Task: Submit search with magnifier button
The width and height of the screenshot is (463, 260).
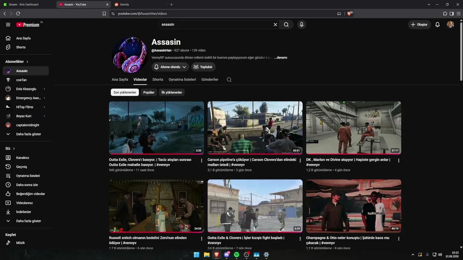Action: pos(286,25)
